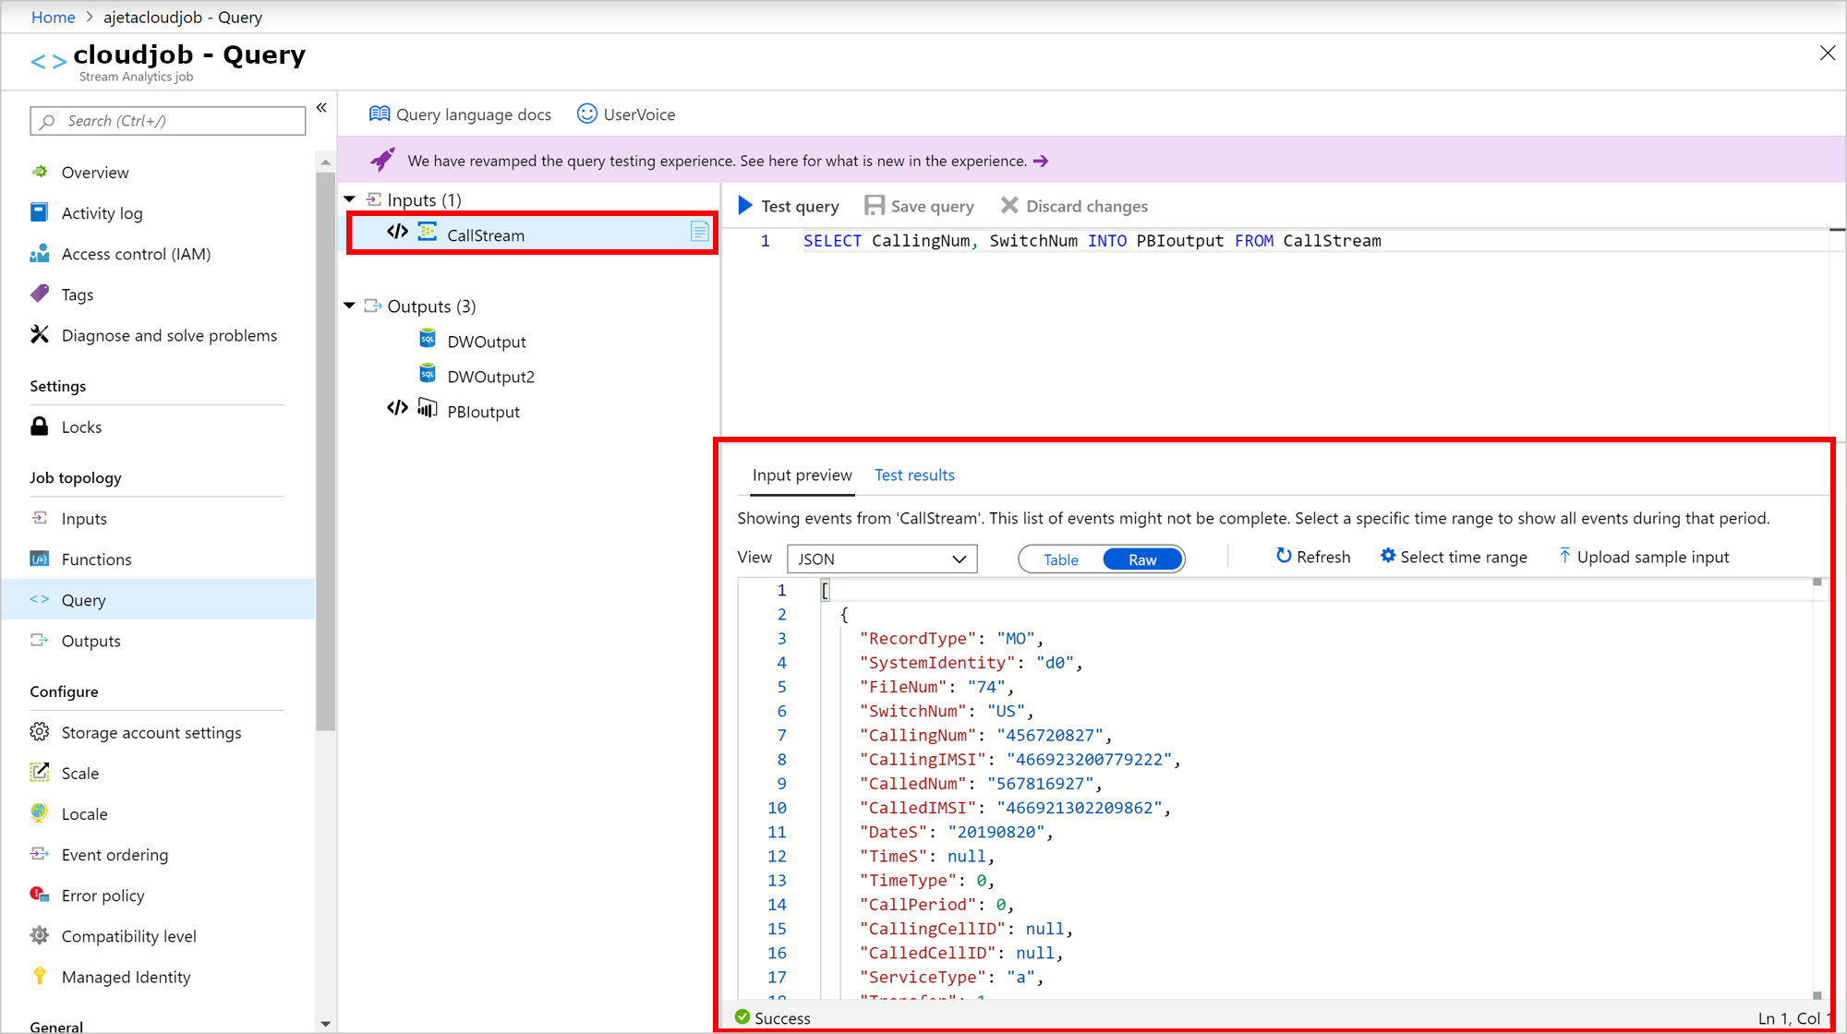Viewport: 1847px width, 1034px height.
Task: Click the UserVoice feedback icon
Action: click(x=586, y=113)
